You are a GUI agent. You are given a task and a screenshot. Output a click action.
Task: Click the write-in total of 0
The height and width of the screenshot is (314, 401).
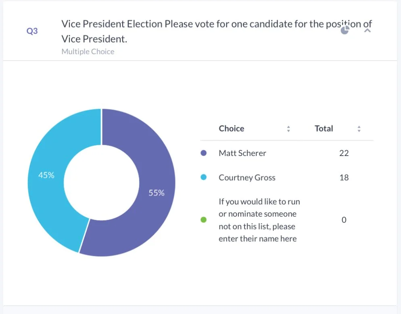[344, 220]
